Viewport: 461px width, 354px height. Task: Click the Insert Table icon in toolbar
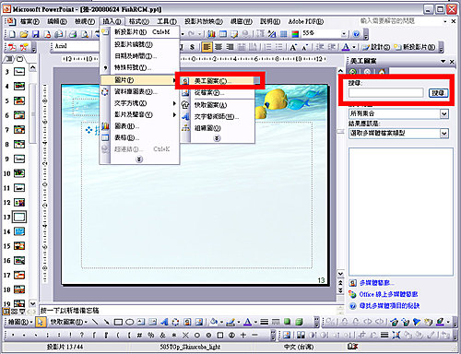coord(223,34)
